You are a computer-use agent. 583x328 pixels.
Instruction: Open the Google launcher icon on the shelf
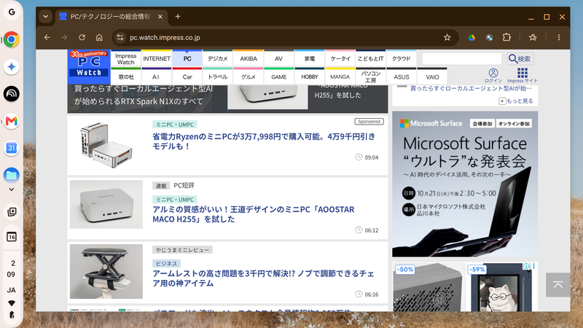[x=12, y=12]
